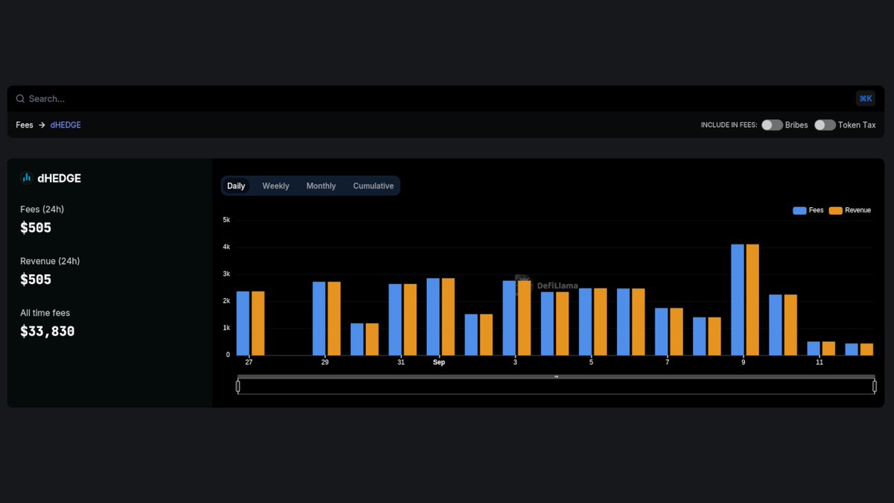The width and height of the screenshot is (894, 503).
Task: Click the range slider's top center grip
Action: coord(557,377)
